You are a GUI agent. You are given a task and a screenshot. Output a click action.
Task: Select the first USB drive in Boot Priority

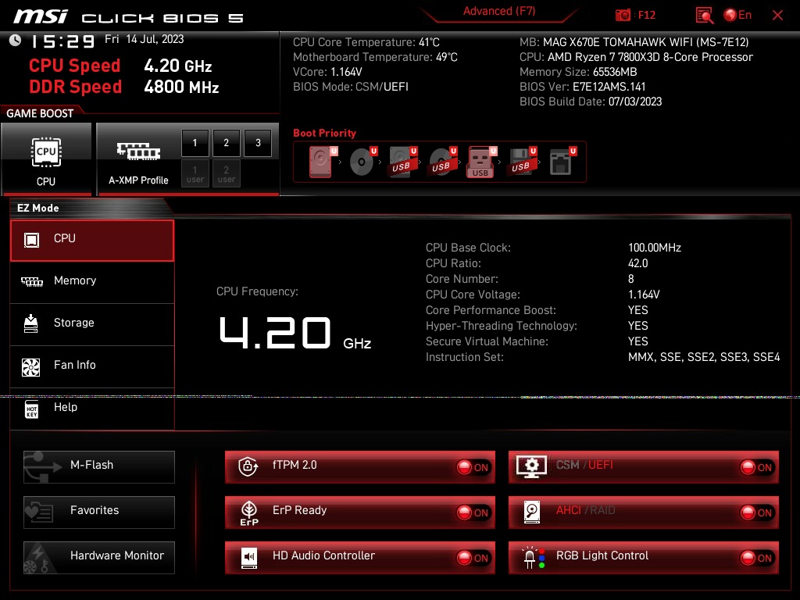point(398,162)
